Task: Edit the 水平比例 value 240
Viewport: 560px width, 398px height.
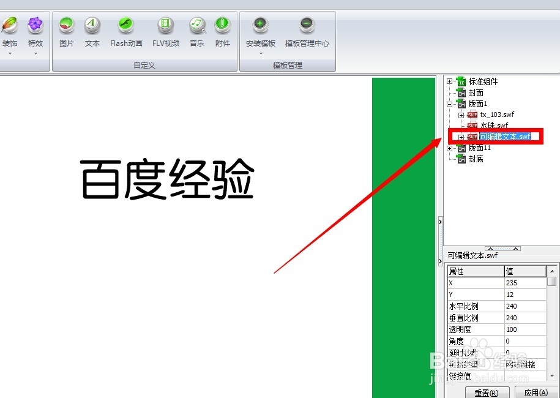Action: [525, 306]
